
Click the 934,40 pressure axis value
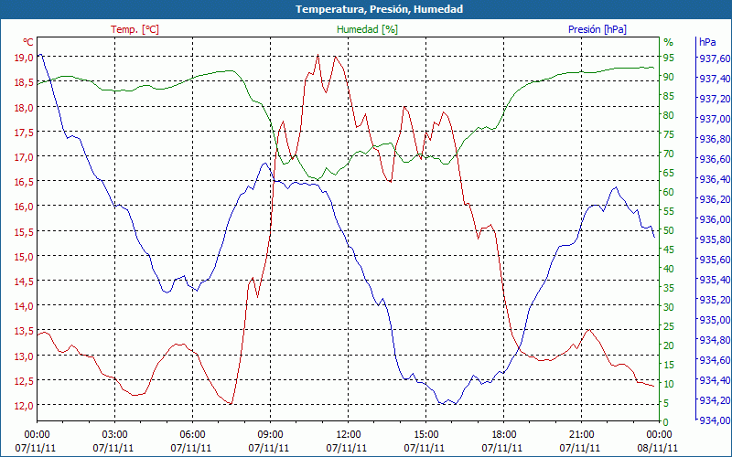pos(713,380)
